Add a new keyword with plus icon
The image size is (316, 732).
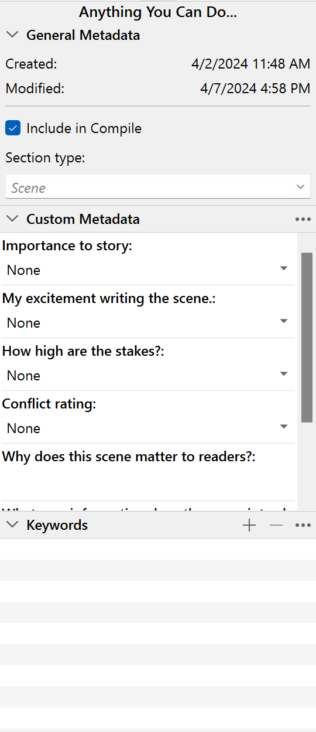249,525
